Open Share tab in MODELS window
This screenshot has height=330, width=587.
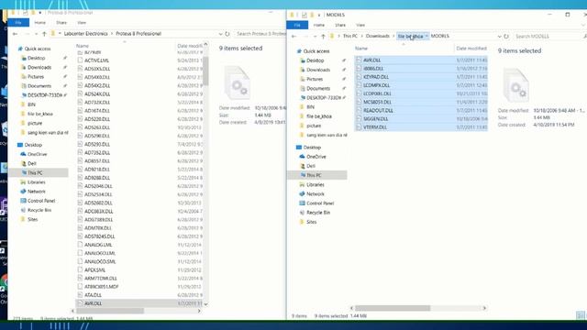click(340, 25)
